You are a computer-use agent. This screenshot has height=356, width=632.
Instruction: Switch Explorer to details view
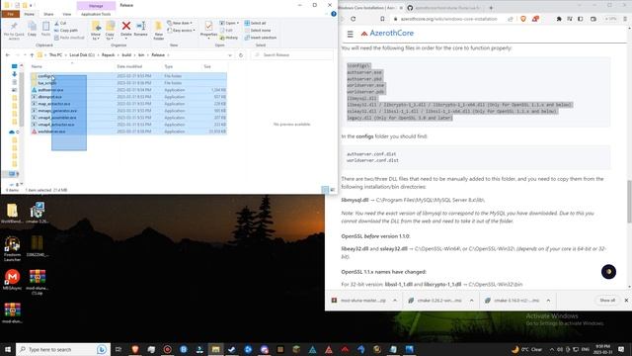[325, 190]
